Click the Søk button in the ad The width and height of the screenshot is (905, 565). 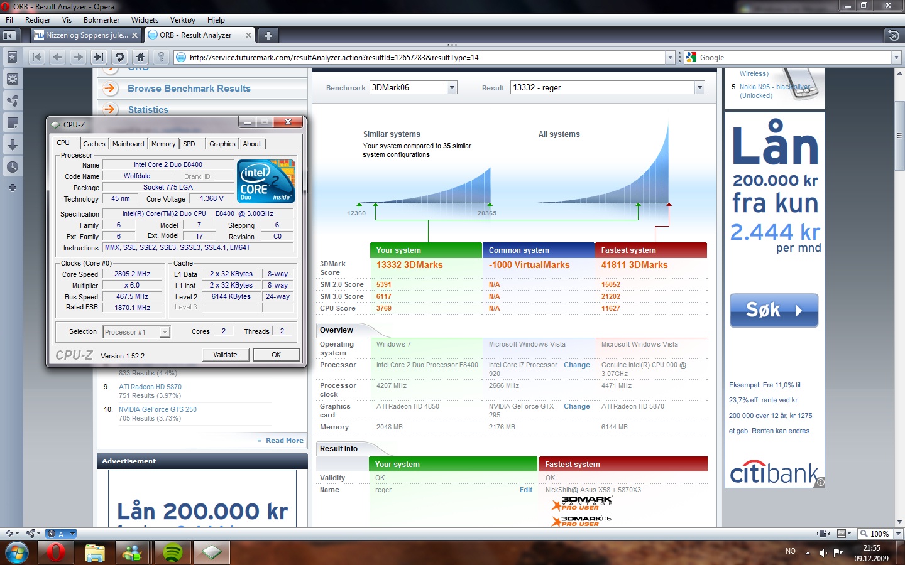(774, 310)
